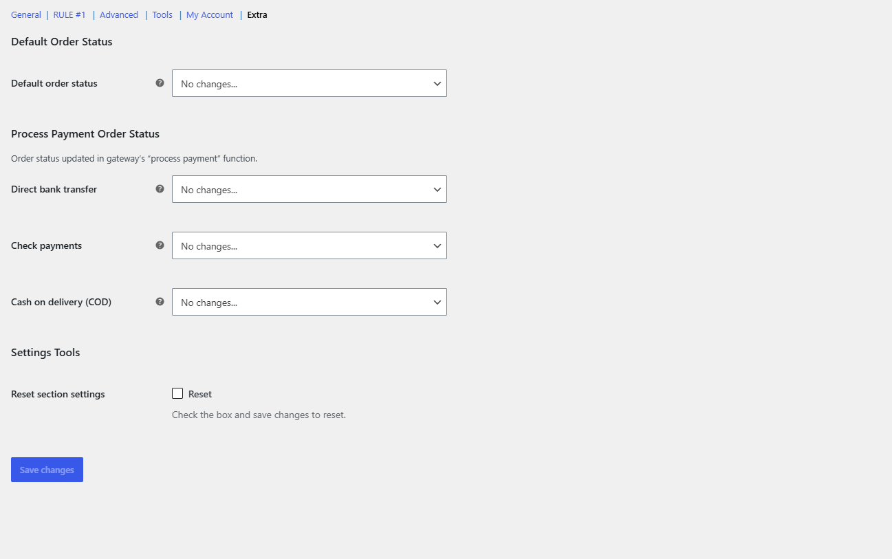Click help icon beside Default order status
The height and width of the screenshot is (559, 892).
click(160, 83)
